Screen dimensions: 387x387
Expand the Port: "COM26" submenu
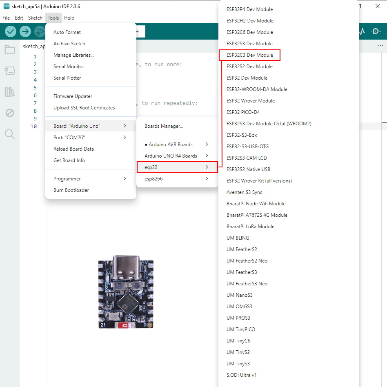tap(91, 137)
